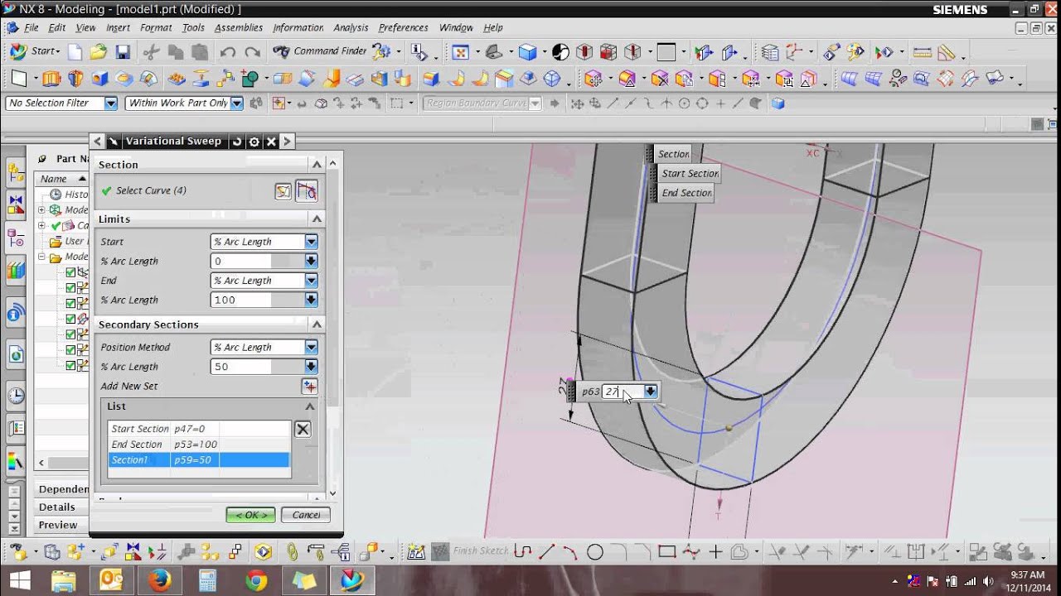The width and height of the screenshot is (1061, 596).
Task: Select the Start Section list row
Action: click(x=199, y=429)
